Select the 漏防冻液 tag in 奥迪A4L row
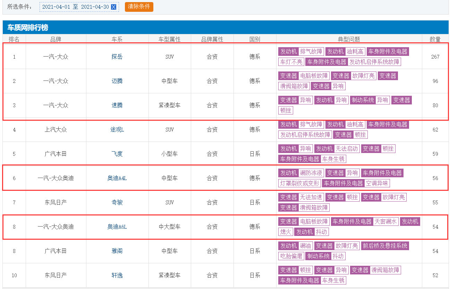The image size is (450, 289). pyautogui.click(x=311, y=173)
